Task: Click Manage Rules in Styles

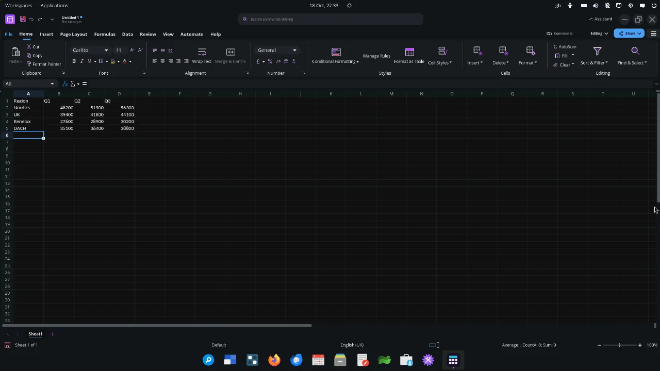Action: [x=376, y=56]
